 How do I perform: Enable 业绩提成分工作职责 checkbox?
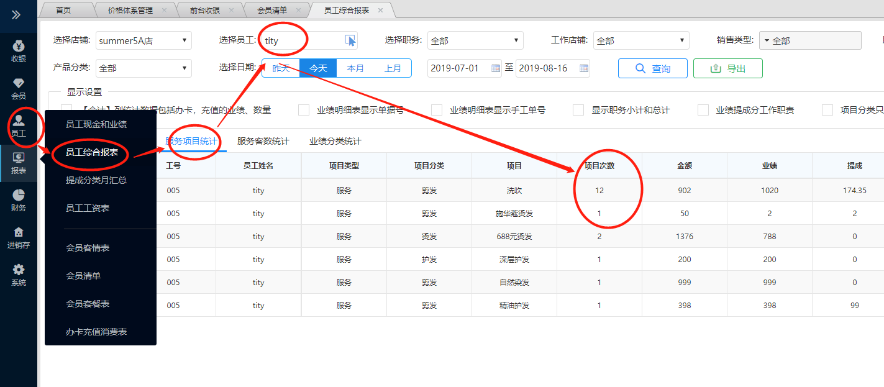point(703,110)
